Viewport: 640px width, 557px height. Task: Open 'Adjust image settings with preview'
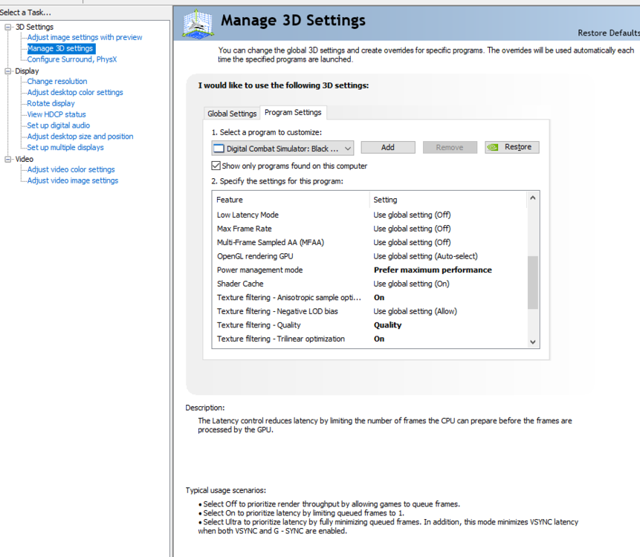coord(85,37)
